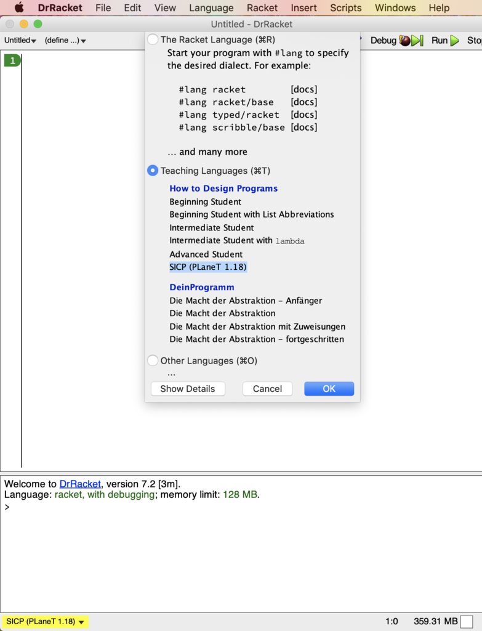Open the View menu
Image resolution: width=482 pixels, height=631 pixels.
pyautogui.click(x=165, y=7)
